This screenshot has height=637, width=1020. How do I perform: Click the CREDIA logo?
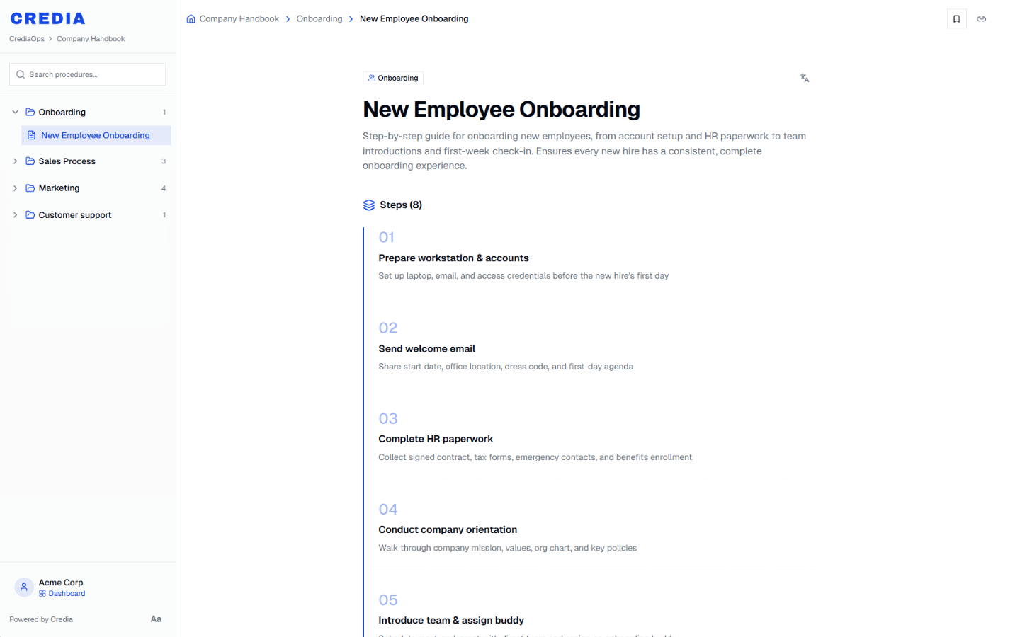(x=48, y=18)
